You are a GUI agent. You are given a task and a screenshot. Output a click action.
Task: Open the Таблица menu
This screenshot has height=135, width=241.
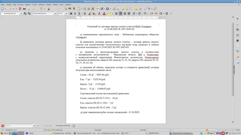click(41, 4)
